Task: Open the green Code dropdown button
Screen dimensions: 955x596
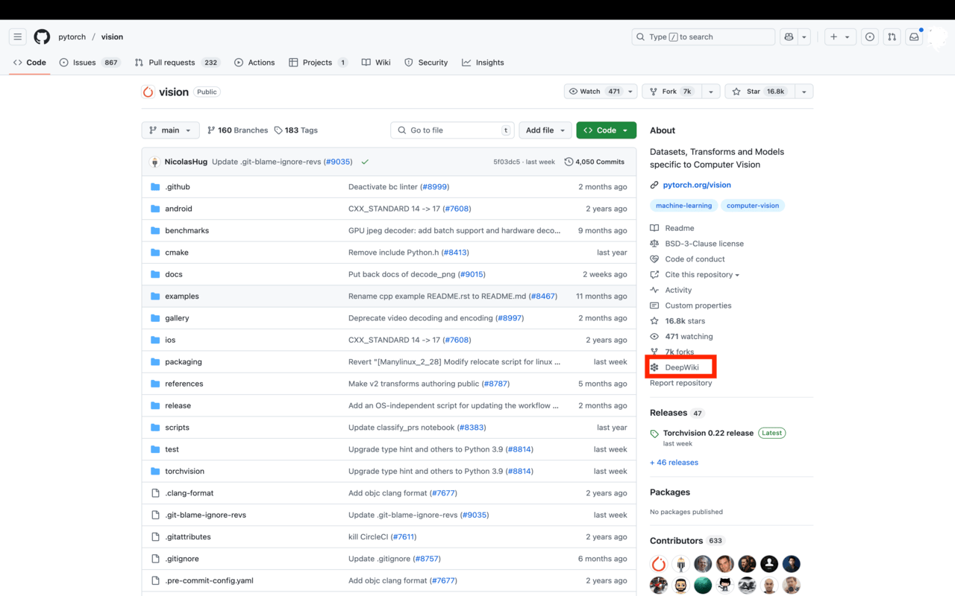Action: click(606, 130)
